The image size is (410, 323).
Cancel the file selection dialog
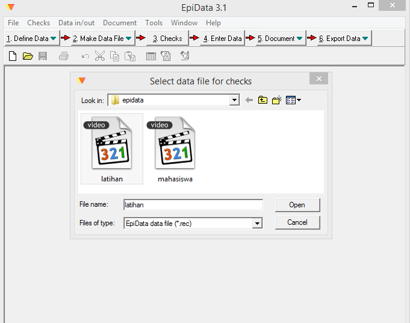[x=297, y=222]
